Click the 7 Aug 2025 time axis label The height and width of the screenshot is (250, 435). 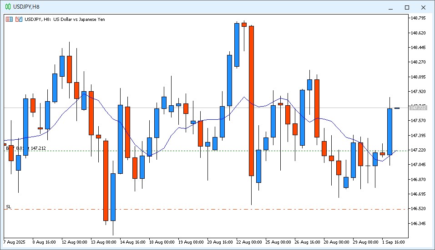tap(15, 242)
